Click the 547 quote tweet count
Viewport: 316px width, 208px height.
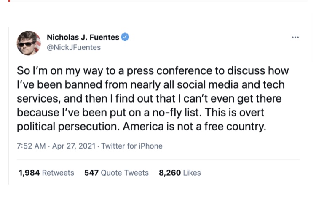coord(91,173)
